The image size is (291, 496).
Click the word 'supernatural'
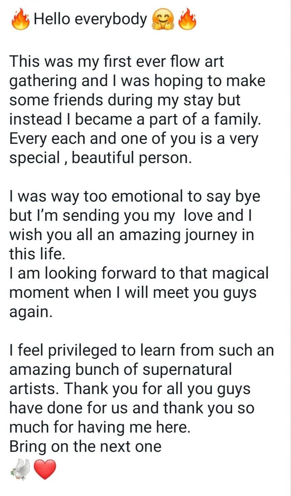[187, 370]
